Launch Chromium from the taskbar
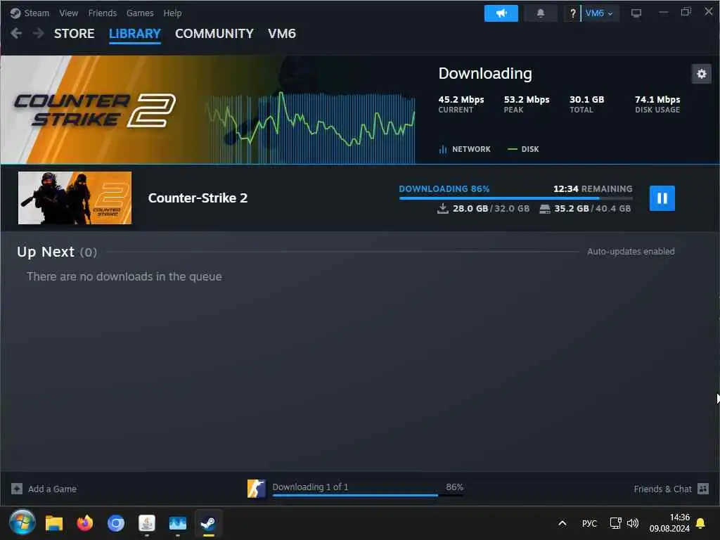 (x=116, y=523)
